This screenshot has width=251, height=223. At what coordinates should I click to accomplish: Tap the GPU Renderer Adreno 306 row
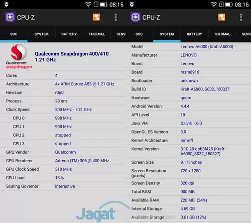pos(62,161)
